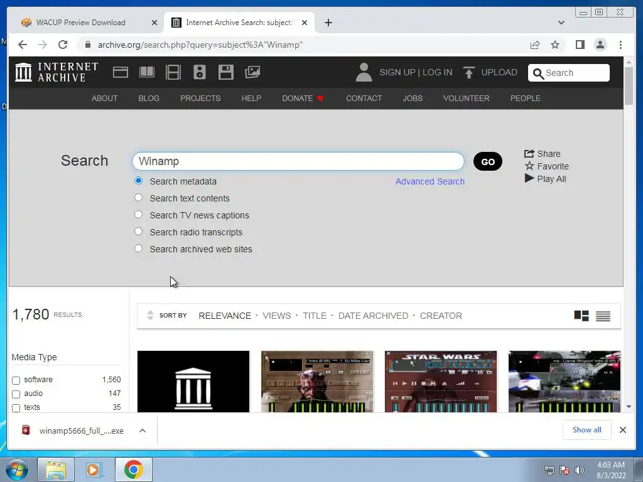Image resolution: width=643 pixels, height=482 pixels.
Task: Check the audio media type filter
Action: [16, 394]
